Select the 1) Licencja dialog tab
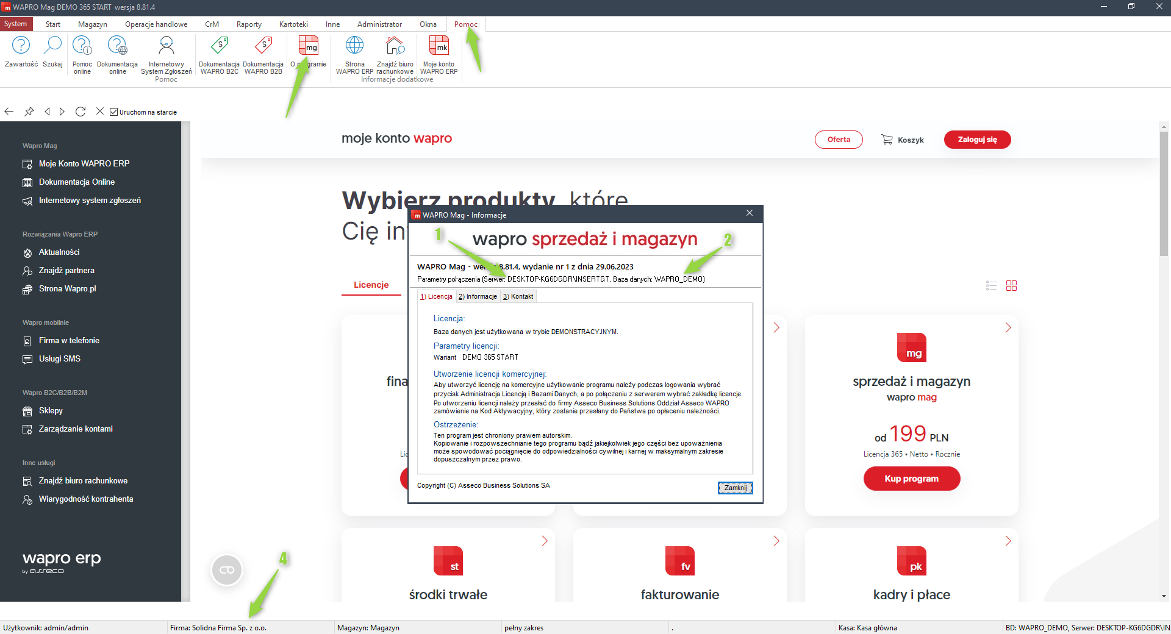This screenshot has width=1171, height=634. click(436, 296)
